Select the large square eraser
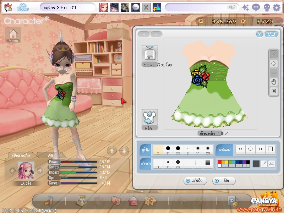Viewport: 284px width, 213px height. [x=270, y=149]
